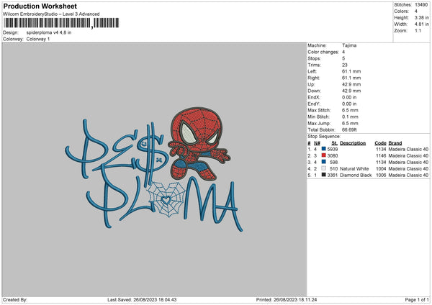This screenshot has height=305, width=432.
Task: Click the Min Stitch value 0.1 mm
Action: tap(350, 117)
